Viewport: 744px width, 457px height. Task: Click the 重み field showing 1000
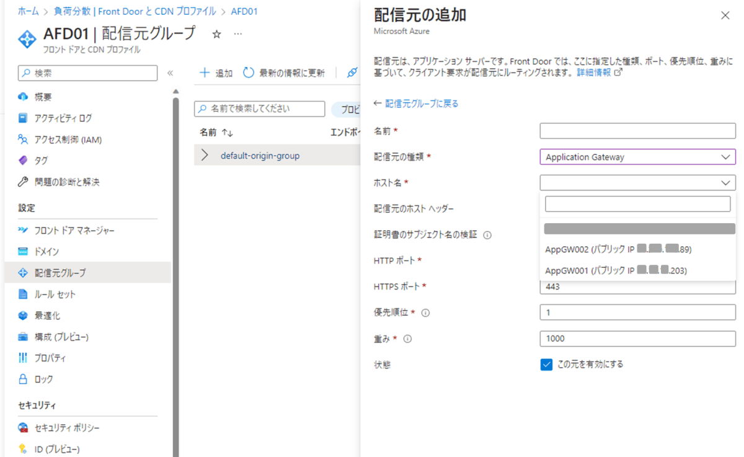click(637, 339)
